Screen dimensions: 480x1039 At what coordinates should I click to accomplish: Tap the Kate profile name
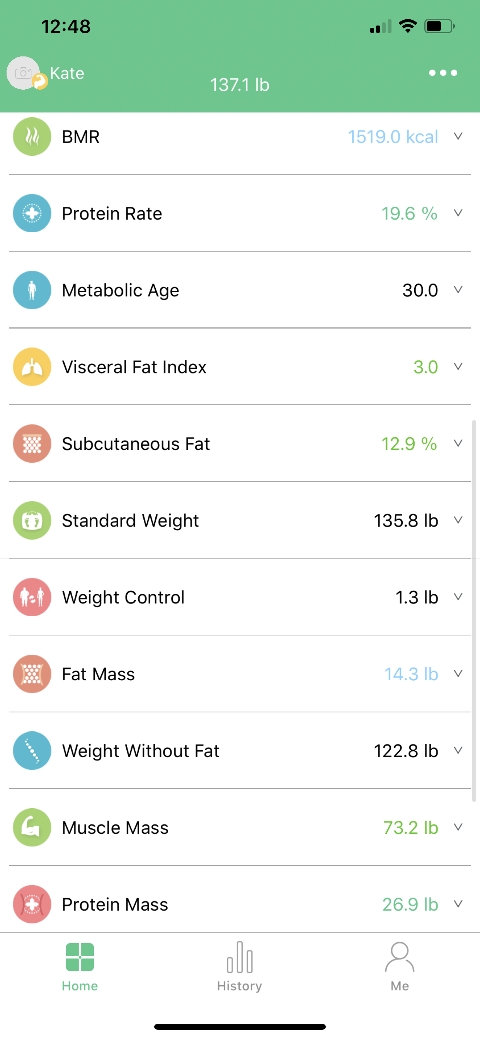(67, 73)
